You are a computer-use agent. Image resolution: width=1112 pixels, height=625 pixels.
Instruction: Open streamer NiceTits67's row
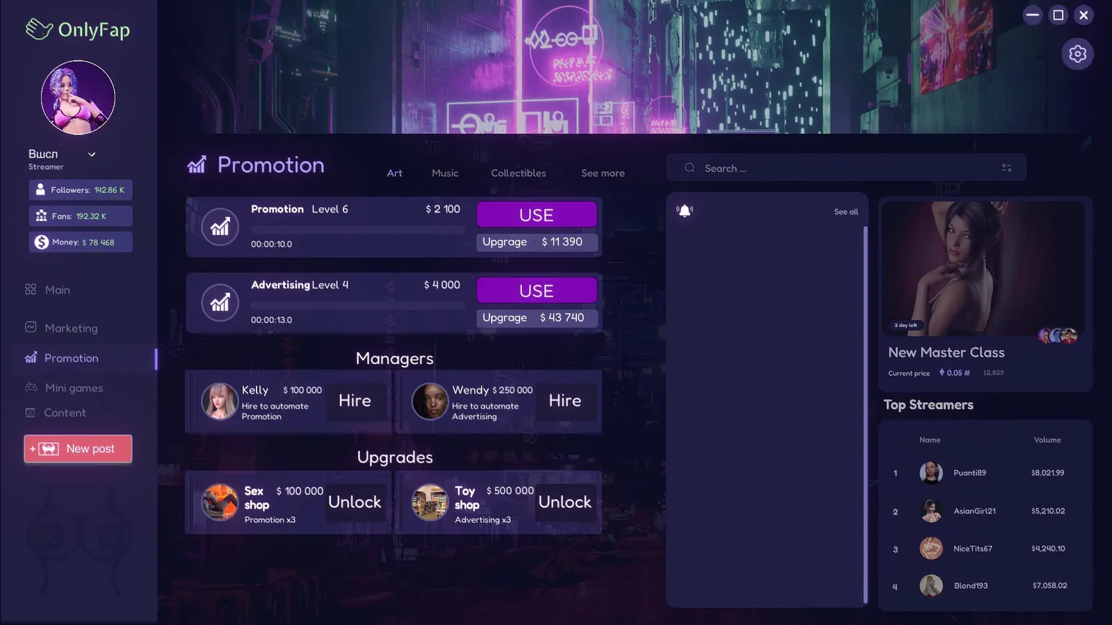(985, 549)
